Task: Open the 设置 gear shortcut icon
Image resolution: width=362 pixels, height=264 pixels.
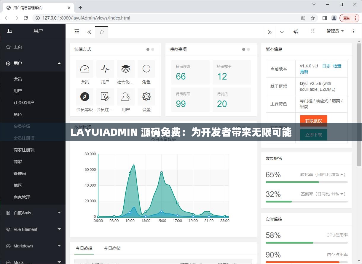Action: 146,97
